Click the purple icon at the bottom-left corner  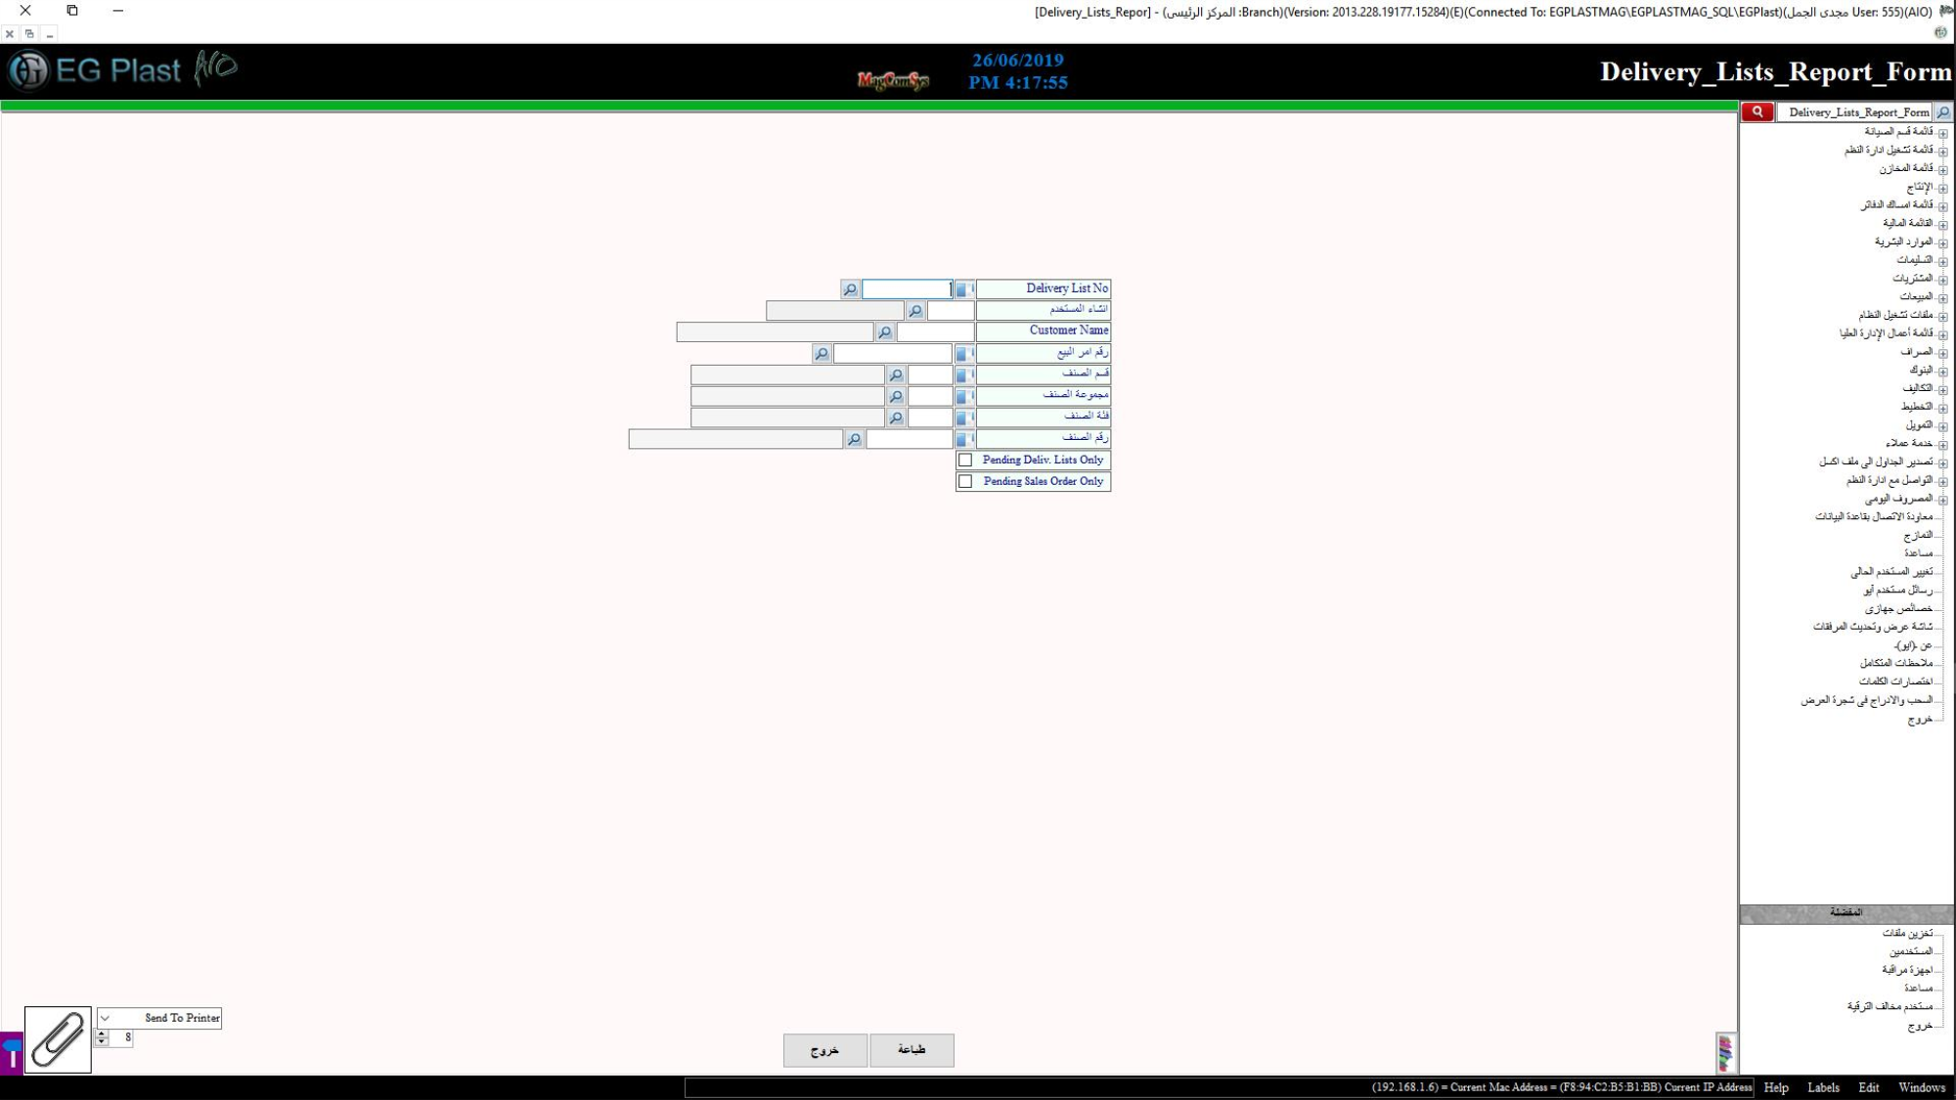(x=11, y=1053)
